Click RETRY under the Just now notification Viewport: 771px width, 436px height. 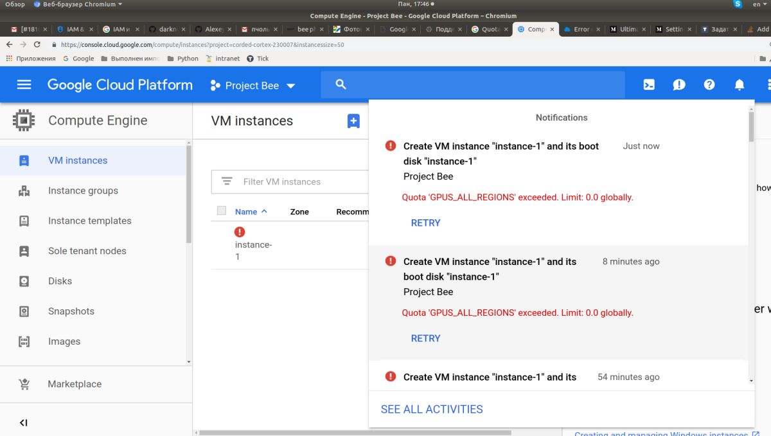(426, 223)
